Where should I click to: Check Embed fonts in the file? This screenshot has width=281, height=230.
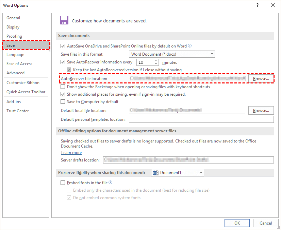click(63, 183)
